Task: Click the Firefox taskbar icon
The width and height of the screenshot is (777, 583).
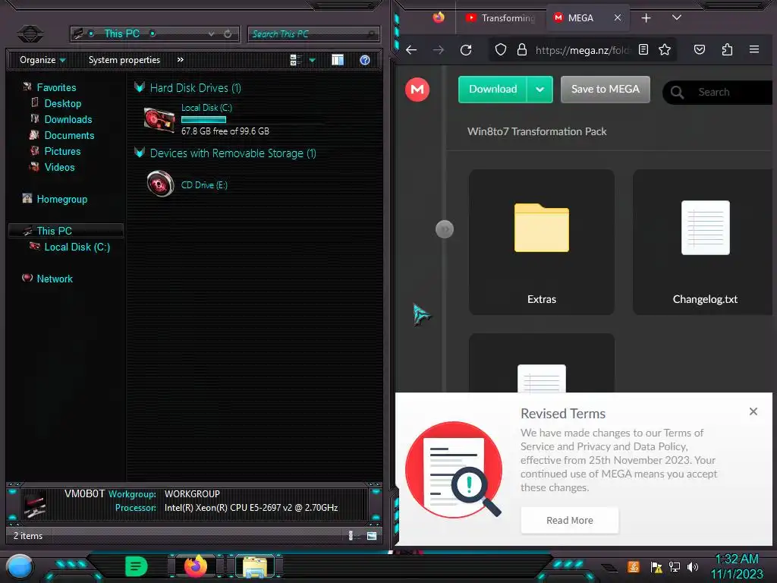Action: (x=196, y=566)
